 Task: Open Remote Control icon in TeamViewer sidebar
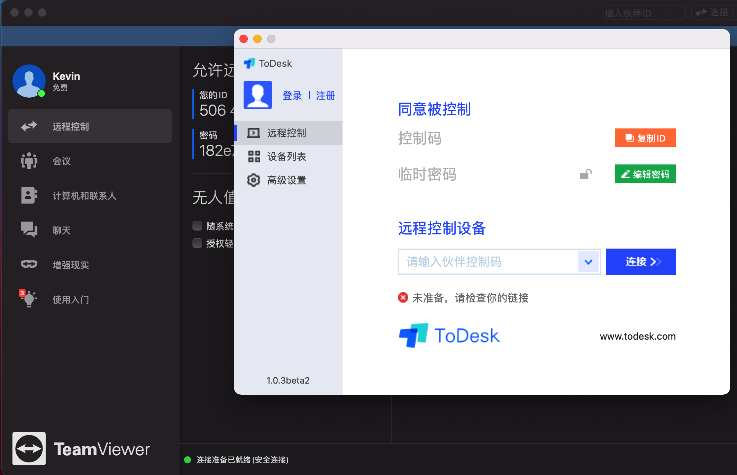[29, 126]
